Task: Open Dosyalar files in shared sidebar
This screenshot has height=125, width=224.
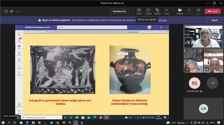Action: coord(19,74)
